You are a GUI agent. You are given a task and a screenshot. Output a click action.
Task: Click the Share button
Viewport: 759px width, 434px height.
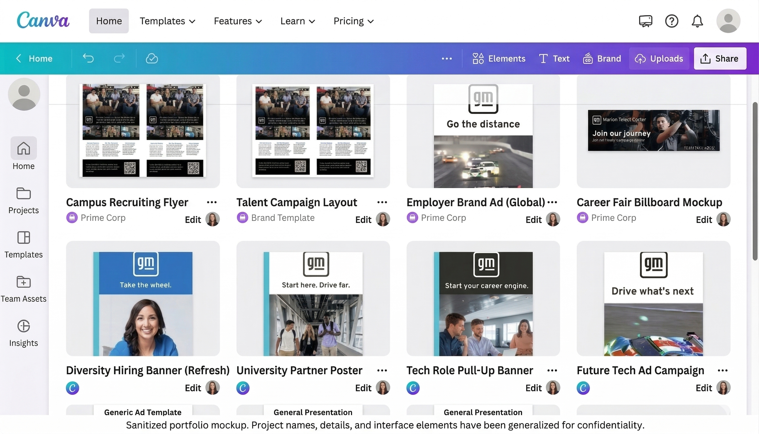point(720,59)
